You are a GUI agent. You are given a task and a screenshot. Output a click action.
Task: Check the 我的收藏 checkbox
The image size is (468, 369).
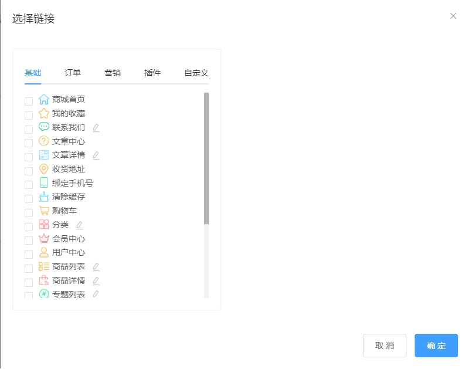29,115
